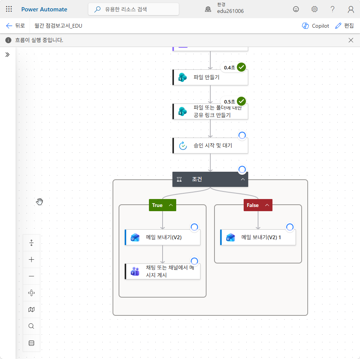Viewport: 360px width, 359px height.
Task: Select the 채팅 또는 채널에서 메시지 게시 action
Action: 163,271
